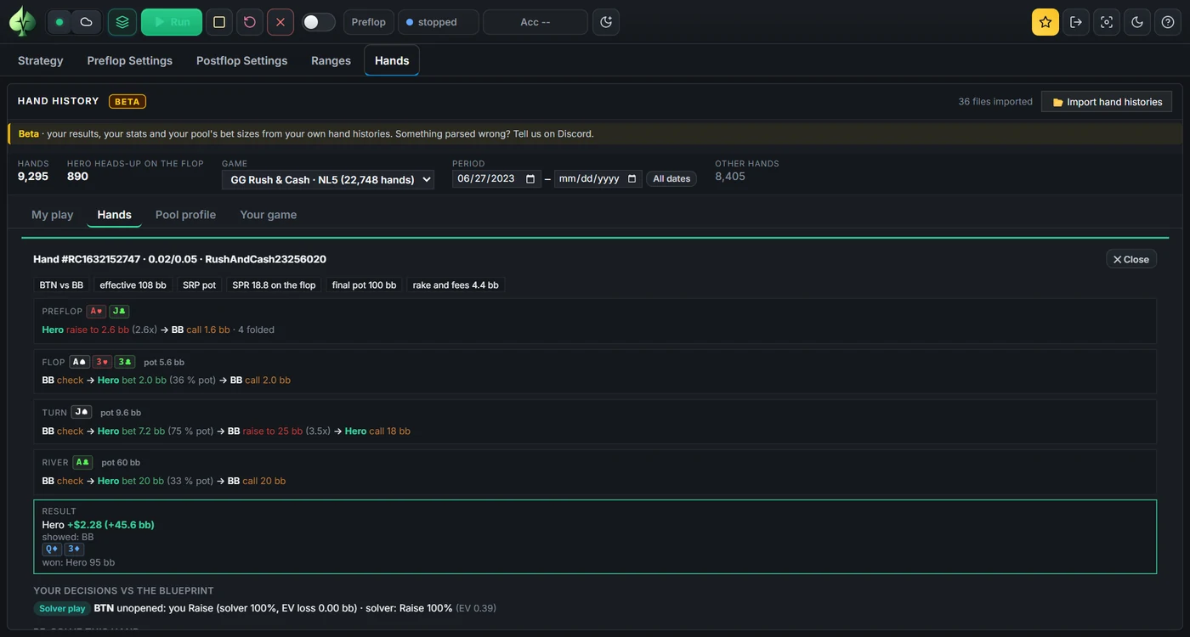Select the cloud mode button
Viewport: 1190px width, 637px height.
pyautogui.click(x=86, y=22)
